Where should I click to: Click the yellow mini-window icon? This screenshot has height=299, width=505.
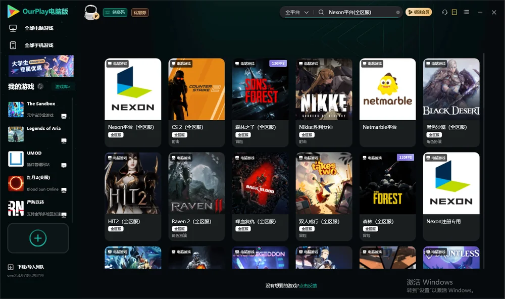pyautogui.click(x=454, y=12)
